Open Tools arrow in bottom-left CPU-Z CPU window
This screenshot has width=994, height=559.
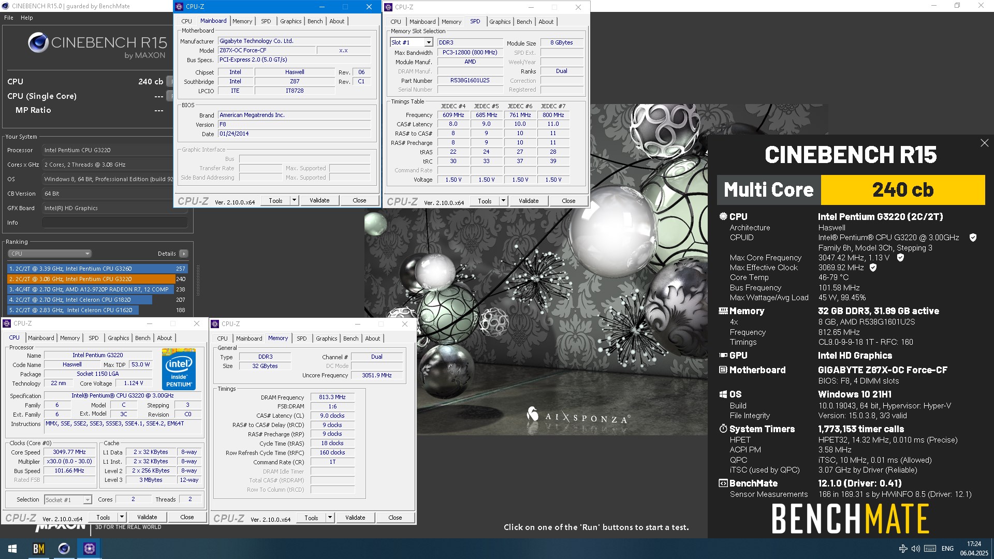[122, 517]
